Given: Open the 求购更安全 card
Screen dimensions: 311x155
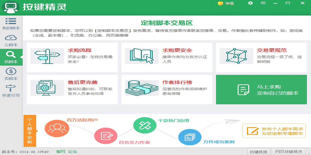Looking at the screenshot, I should [167, 57].
